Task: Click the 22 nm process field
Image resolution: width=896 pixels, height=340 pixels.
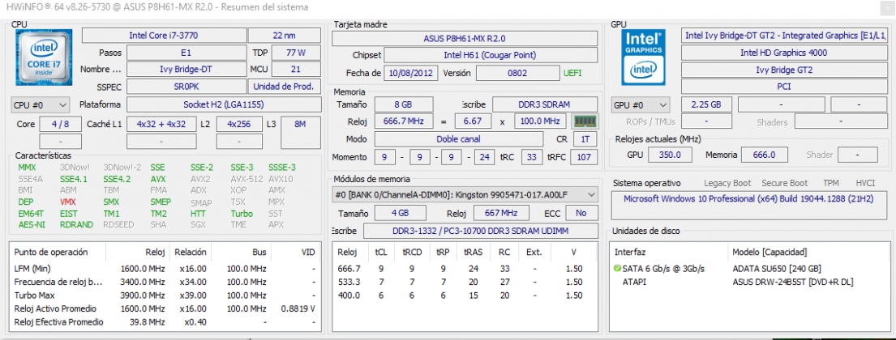Action: 284,36
